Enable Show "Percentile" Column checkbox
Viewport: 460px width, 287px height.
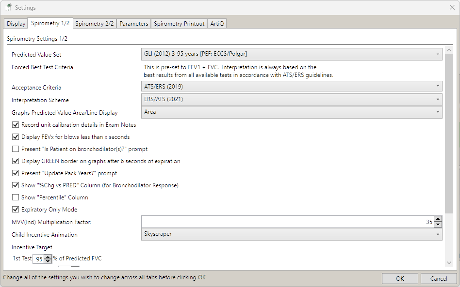click(16, 197)
